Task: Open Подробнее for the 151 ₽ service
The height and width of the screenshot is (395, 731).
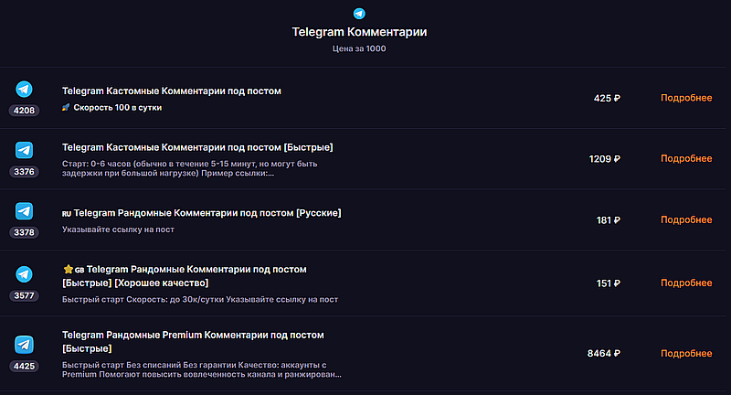Action: (686, 283)
